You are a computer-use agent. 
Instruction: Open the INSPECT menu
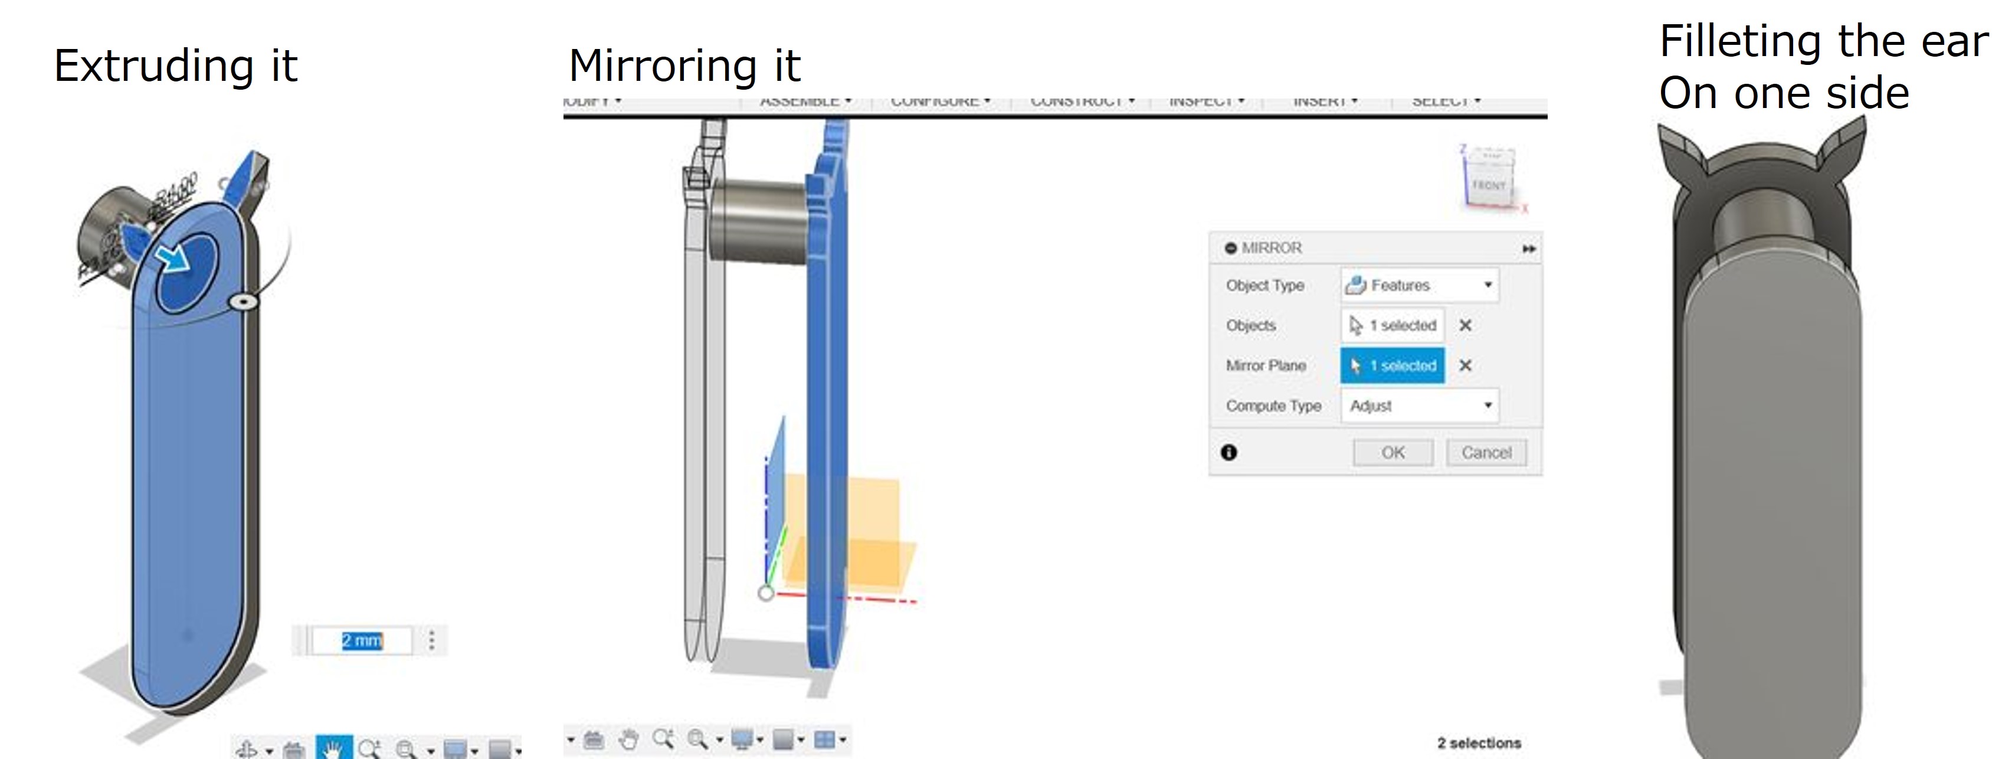click(x=1207, y=102)
